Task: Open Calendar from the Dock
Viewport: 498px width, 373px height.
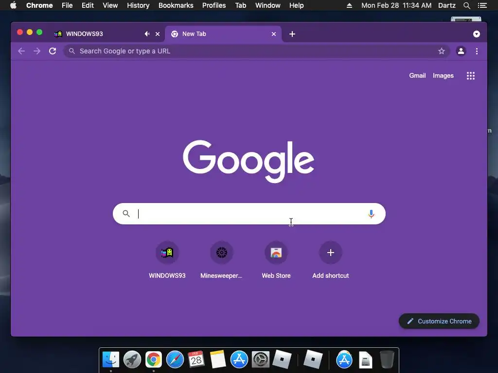Action: (196, 360)
